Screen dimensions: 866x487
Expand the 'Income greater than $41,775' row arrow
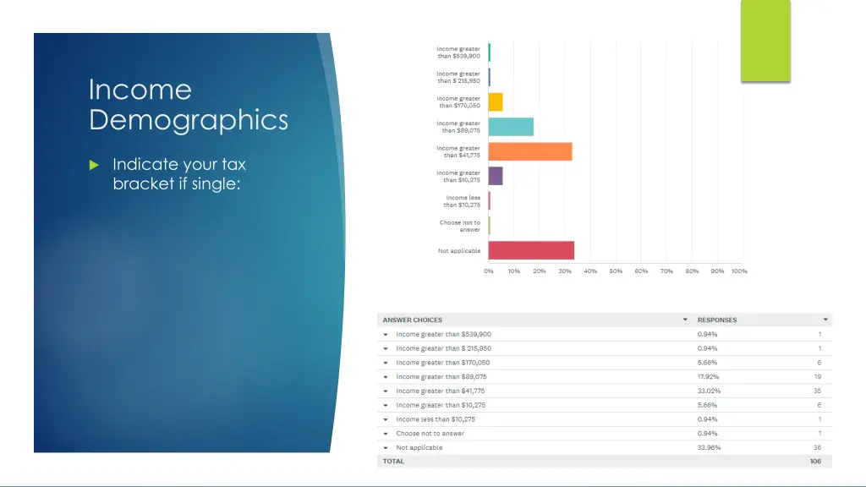pos(386,391)
